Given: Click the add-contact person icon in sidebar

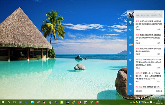Looking at the screenshot, I should 130,76.
